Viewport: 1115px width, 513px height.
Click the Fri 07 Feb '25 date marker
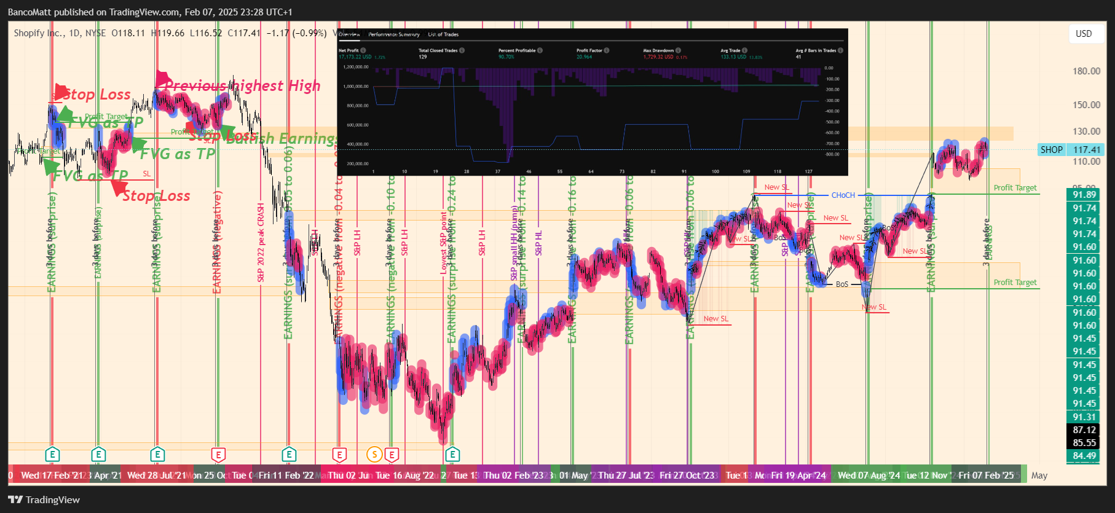click(986, 475)
